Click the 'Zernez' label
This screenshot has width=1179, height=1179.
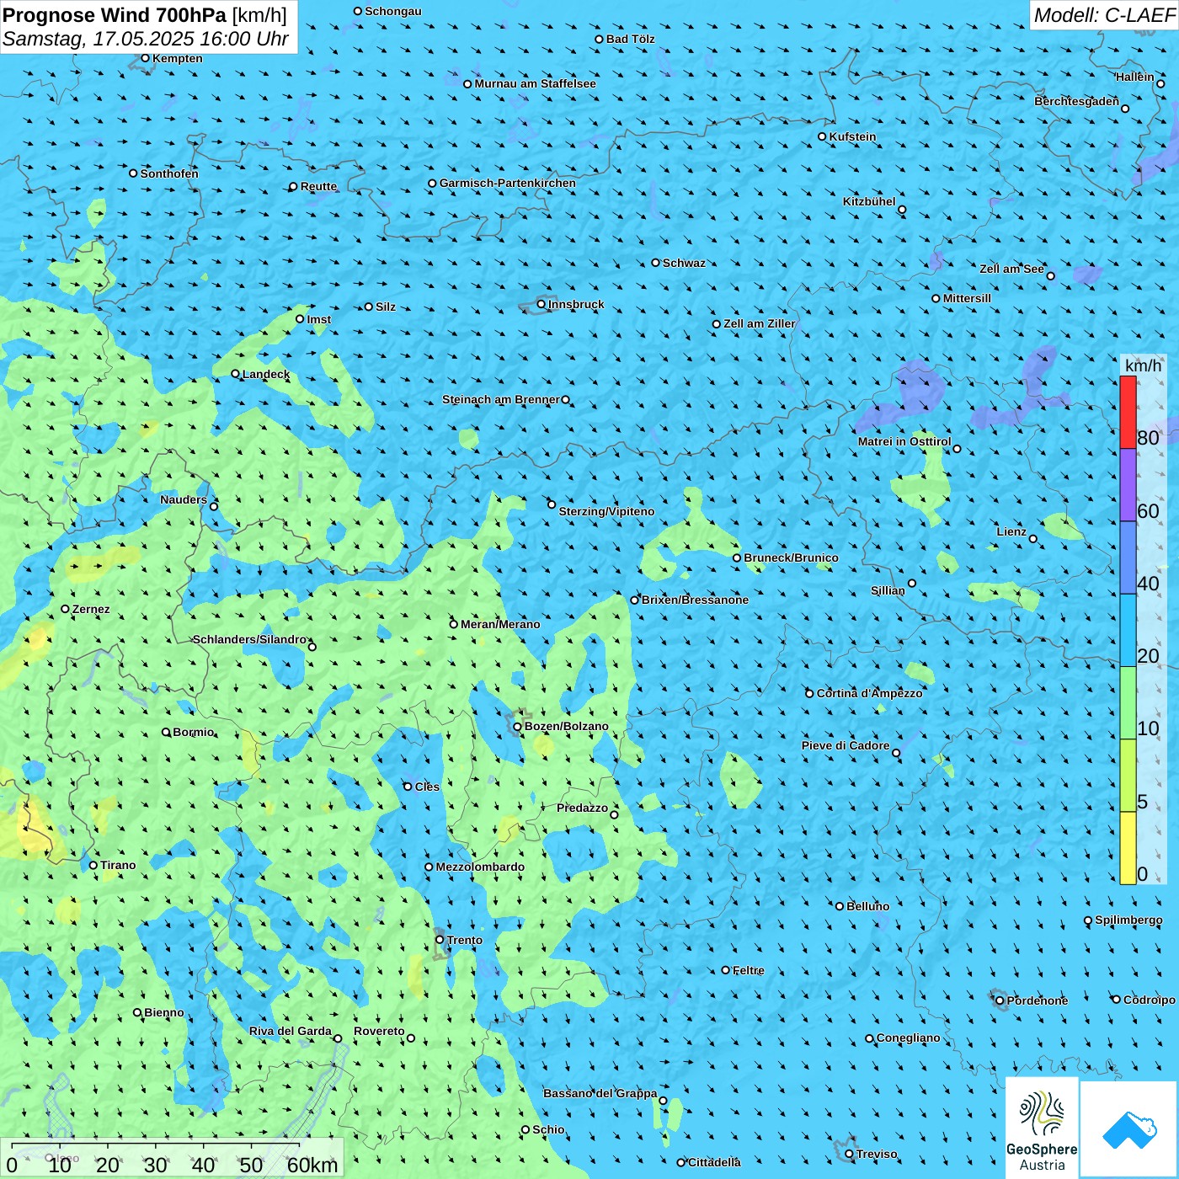(x=91, y=609)
